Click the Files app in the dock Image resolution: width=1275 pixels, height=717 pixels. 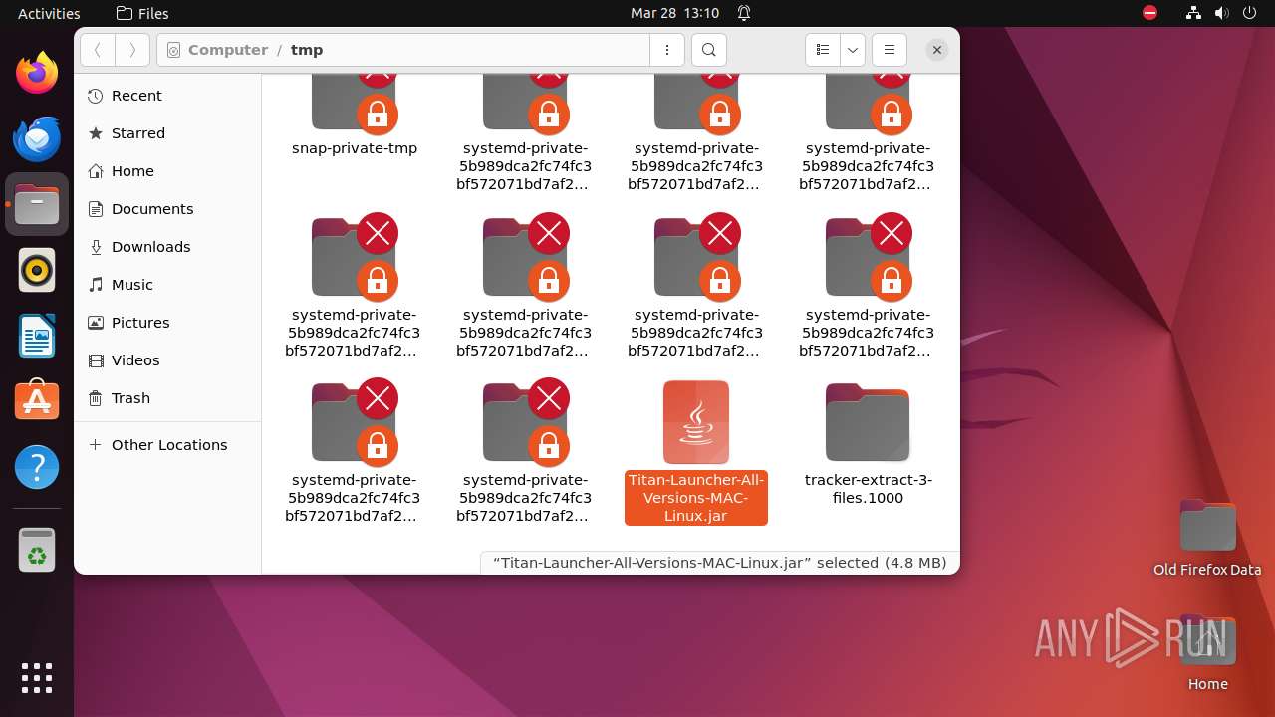[x=37, y=204]
